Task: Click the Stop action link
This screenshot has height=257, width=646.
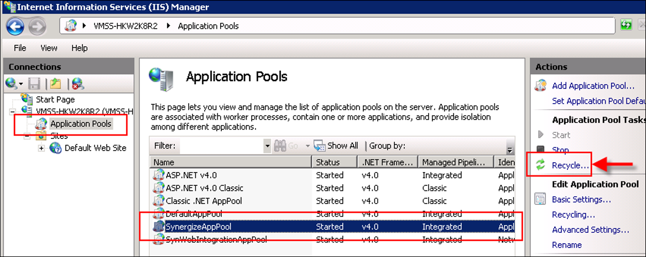Action: click(x=560, y=150)
